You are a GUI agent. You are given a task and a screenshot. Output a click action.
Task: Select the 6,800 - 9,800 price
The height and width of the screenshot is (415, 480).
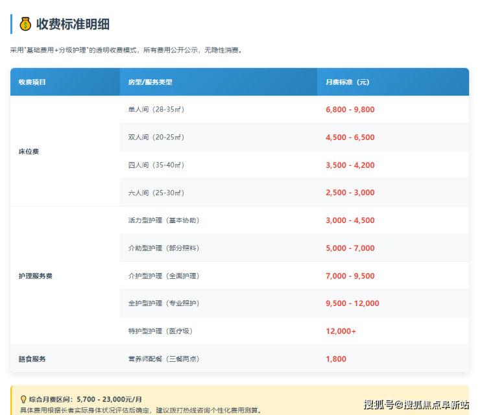350,110
